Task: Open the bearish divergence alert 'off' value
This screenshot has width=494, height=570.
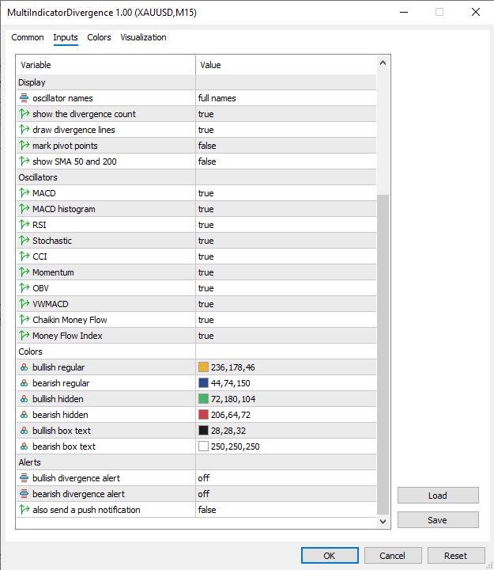Action: pos(286,494)
